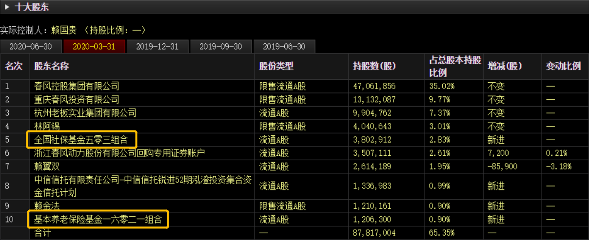Select shareholder 赖翼双
This screenshot has height=240, width=589.
pos(47,166)
